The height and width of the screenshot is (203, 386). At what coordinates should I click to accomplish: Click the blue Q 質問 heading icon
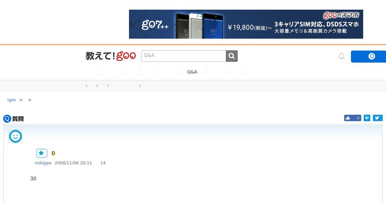[7, 119]
